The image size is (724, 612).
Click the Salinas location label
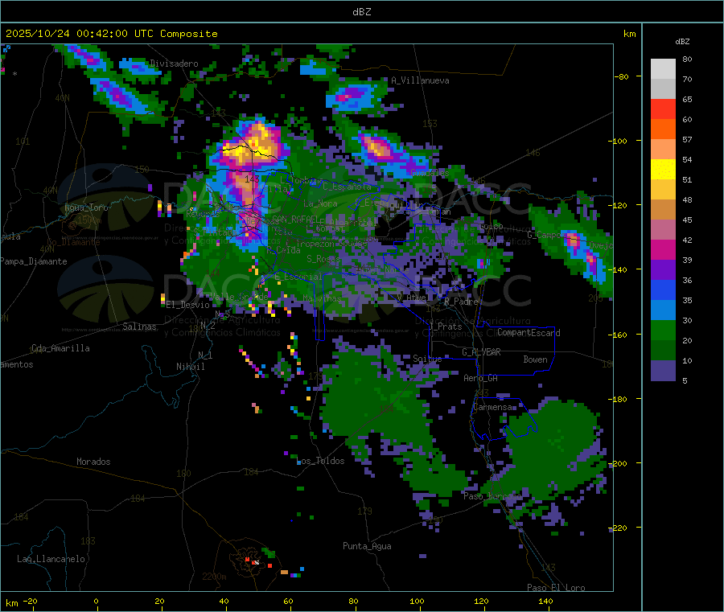point(139,327)
